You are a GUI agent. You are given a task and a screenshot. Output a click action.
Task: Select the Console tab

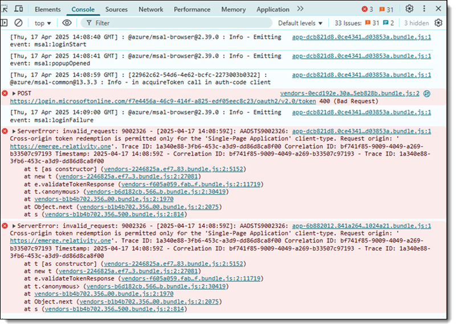[x=83, y=9]
